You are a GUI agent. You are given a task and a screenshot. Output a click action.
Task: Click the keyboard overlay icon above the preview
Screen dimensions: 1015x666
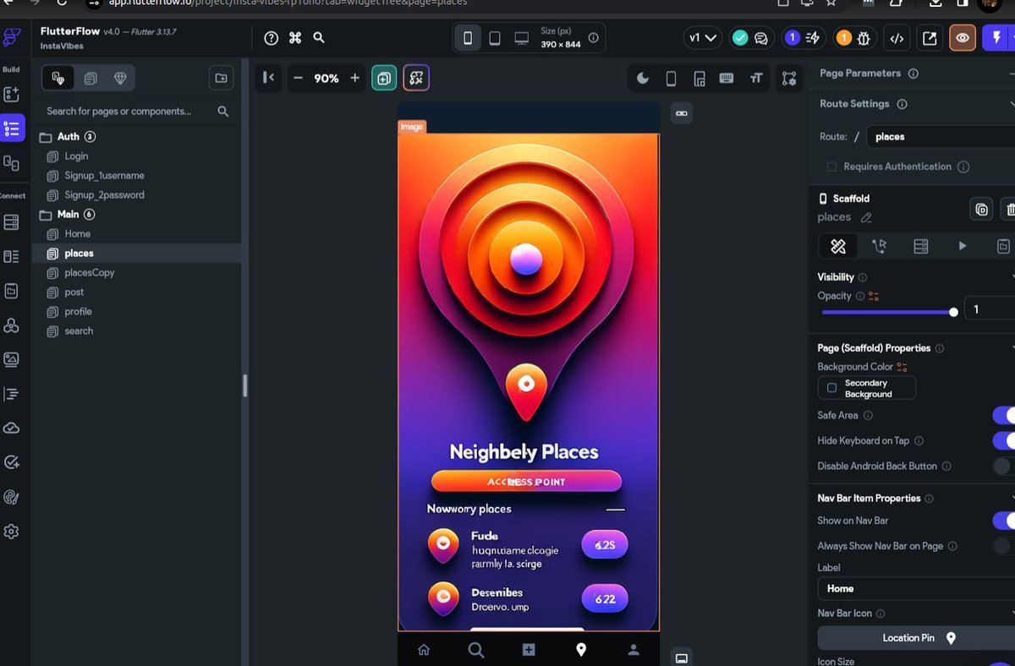[x=727, y=78]
